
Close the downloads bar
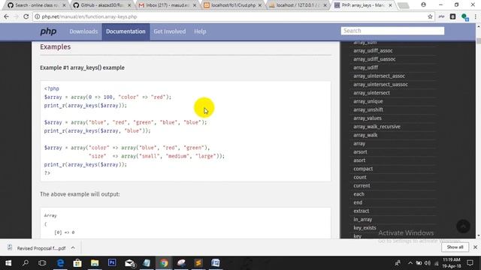(475, 247)
